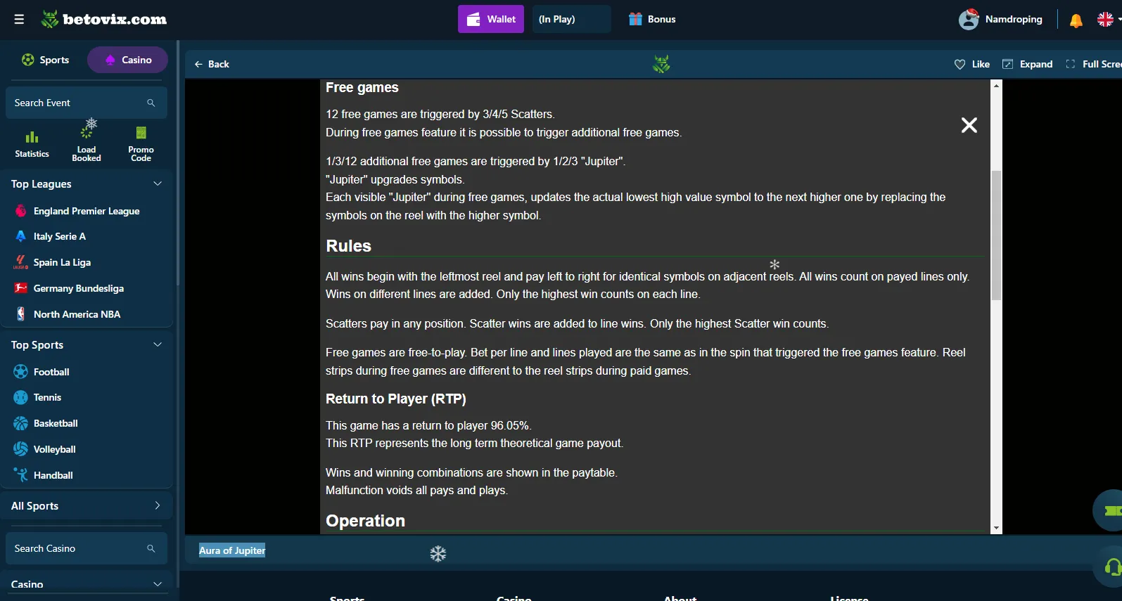The height and width of the screenshot is (601, 1122).
Task: Open the language flag dropdown
Action: [1109, 20]
